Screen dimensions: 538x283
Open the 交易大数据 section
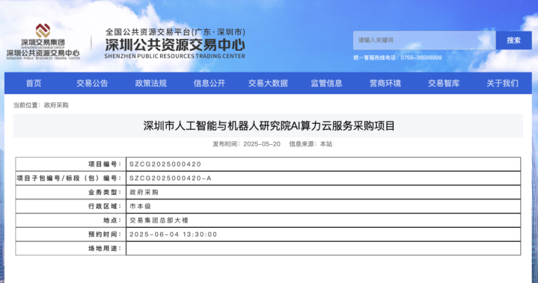[268, 83]
